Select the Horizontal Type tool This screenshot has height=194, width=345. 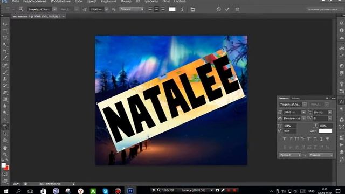pyautogui.click(x=5, y=127)
